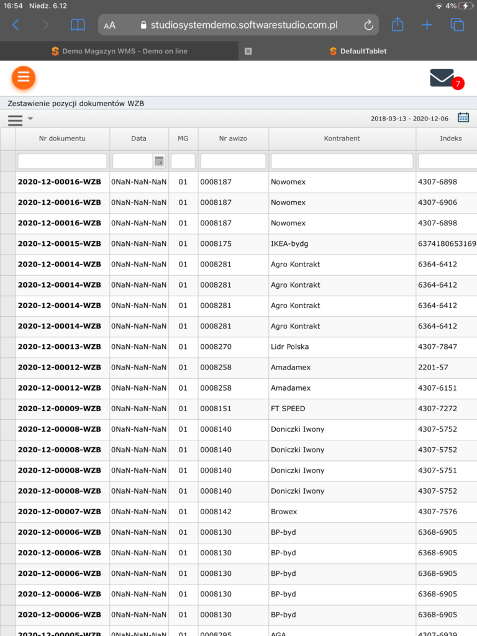
Task: Open the date picker in Data filter
Action: [x=159, y=161]
